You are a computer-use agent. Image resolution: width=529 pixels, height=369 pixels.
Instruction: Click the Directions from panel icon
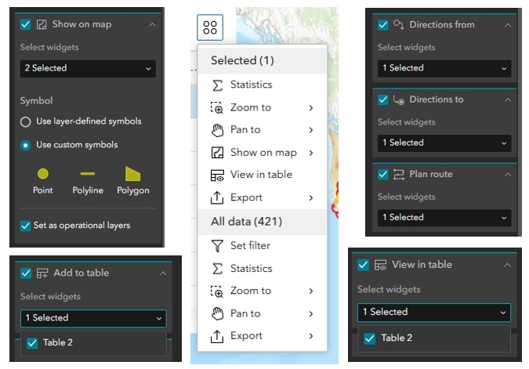pyautogui.click(x=398, y=24)
